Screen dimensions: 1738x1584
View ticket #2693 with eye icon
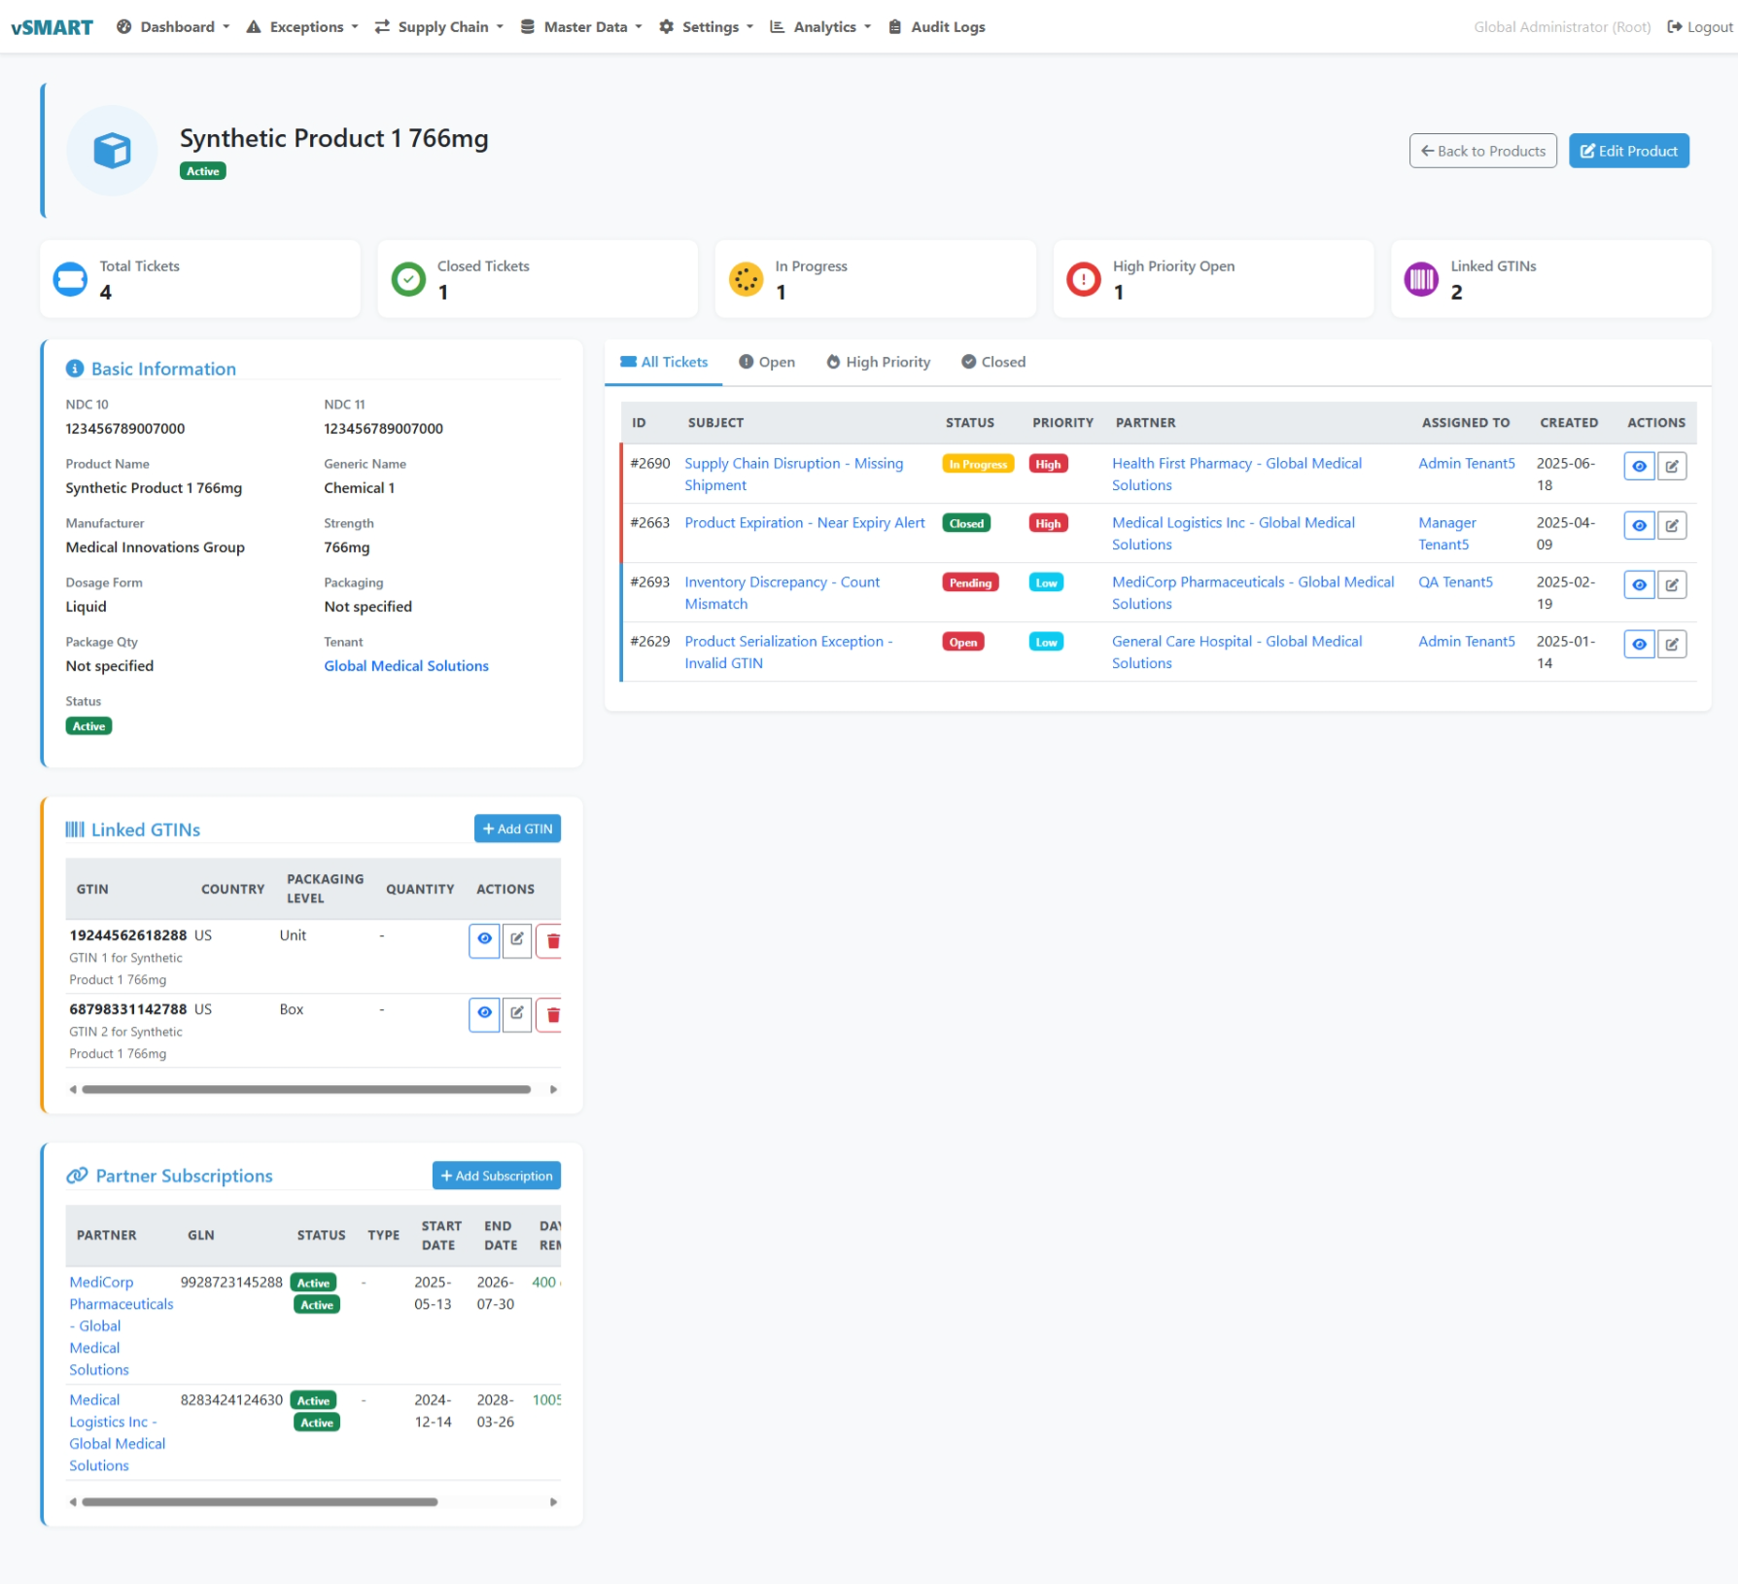point(1639,585)
